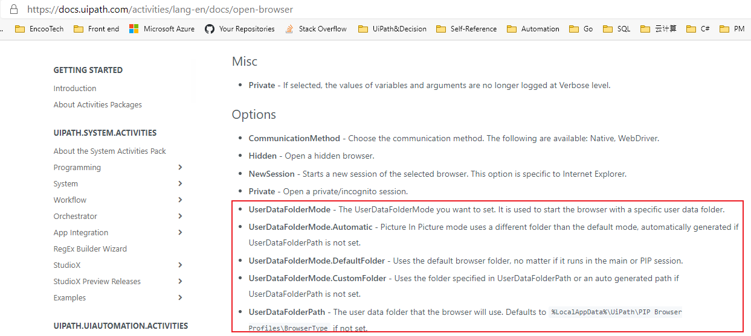751x336 pixels.
Task: Open GitHub Your Repositories bookmark
Action: (x=240, y=28)
